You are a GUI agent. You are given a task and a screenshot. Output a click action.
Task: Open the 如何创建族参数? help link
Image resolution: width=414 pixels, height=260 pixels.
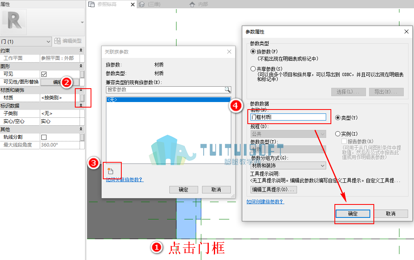[x=265, y=202]
